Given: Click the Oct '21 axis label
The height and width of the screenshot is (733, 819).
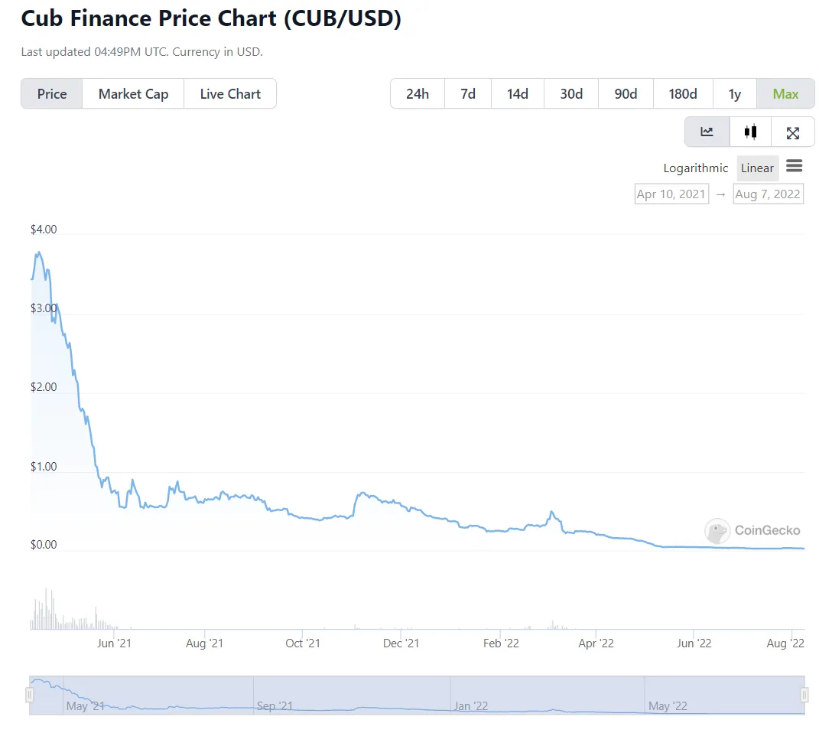Looking at the screenshot, I should [302, 643].
